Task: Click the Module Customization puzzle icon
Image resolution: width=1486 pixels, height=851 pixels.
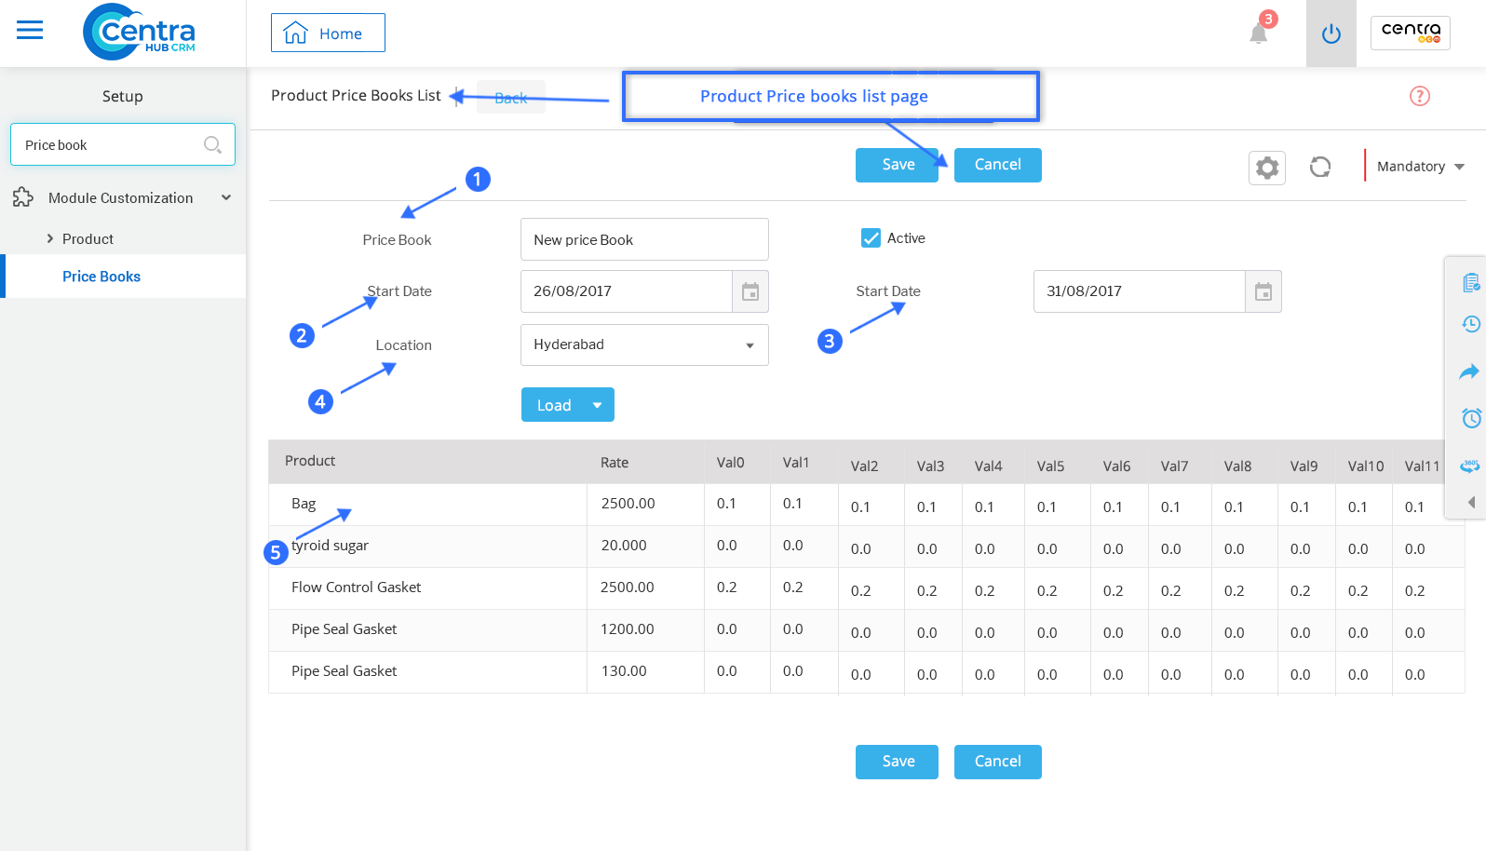Action: coord(23,197)
